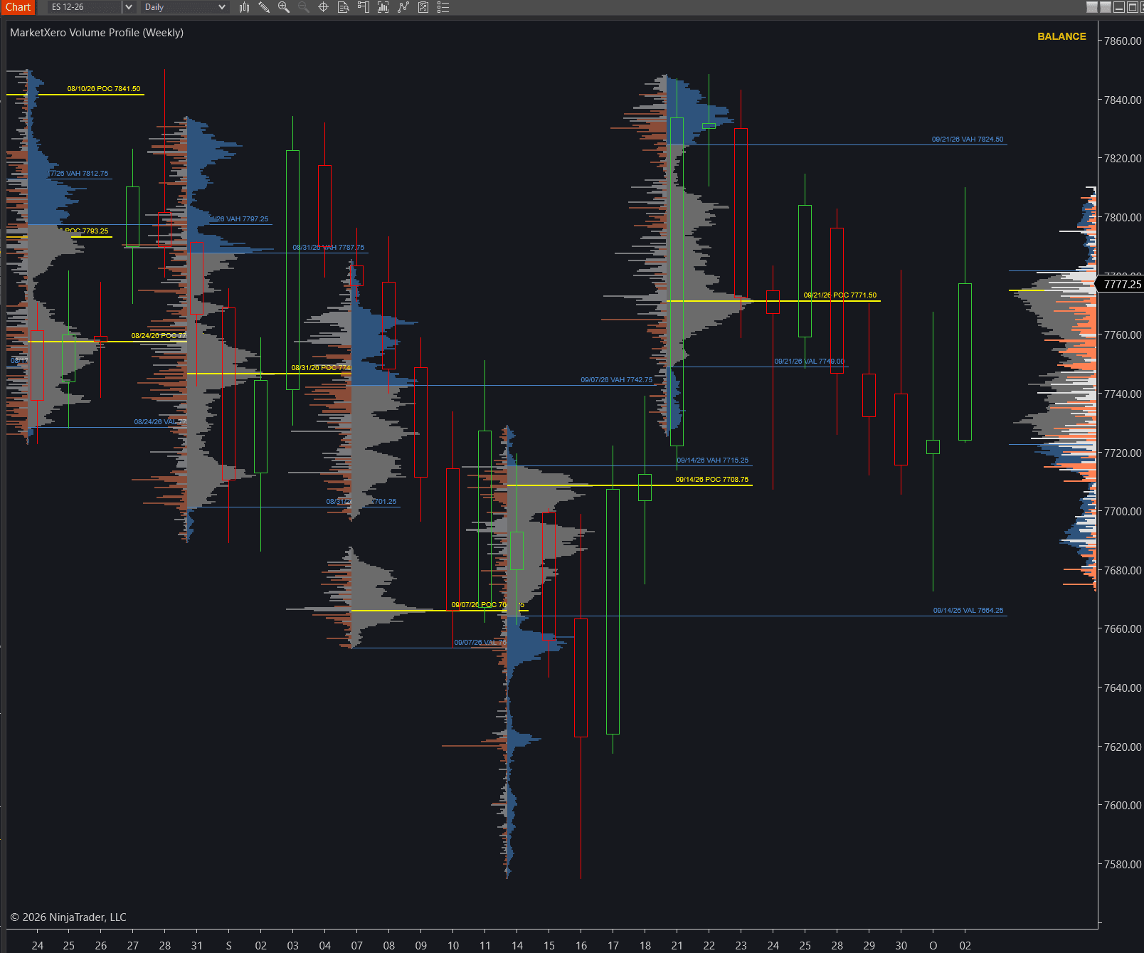Open the indicators icon

click(x=403, y=7)
